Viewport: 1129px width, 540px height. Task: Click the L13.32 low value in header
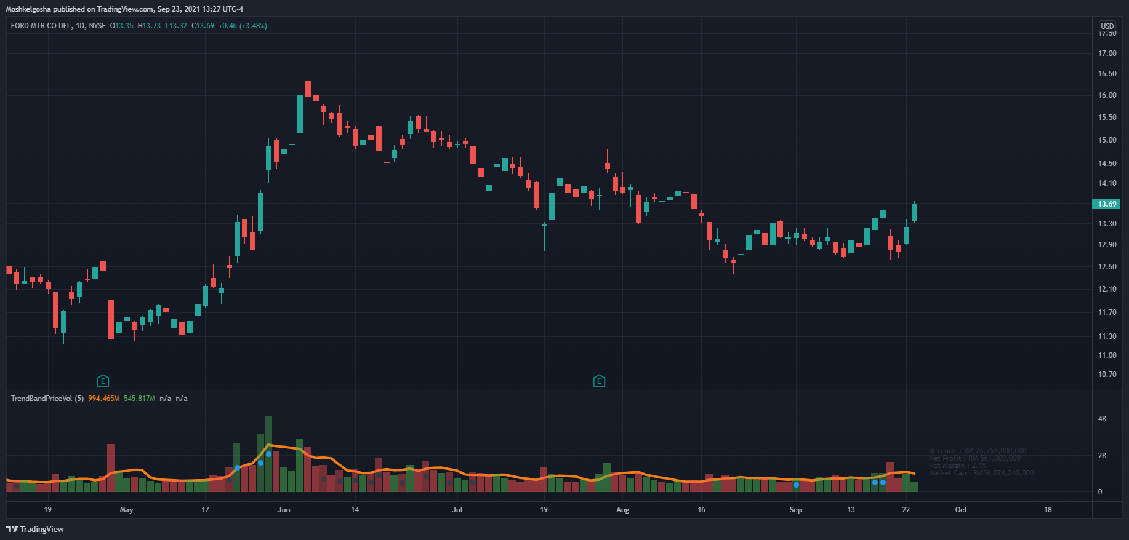(176, 26)
